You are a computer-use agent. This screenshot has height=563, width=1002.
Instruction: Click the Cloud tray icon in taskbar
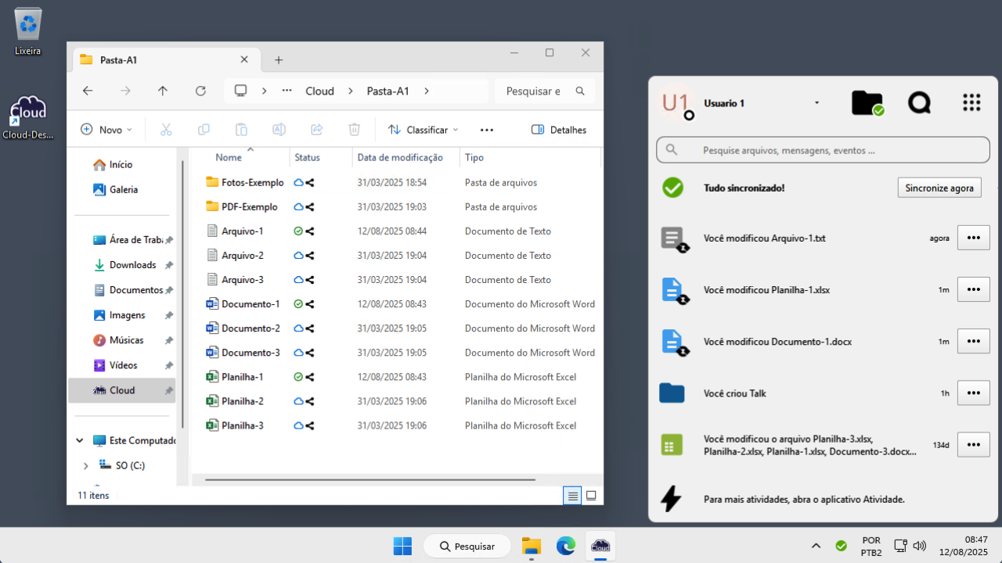click(841, 546)
